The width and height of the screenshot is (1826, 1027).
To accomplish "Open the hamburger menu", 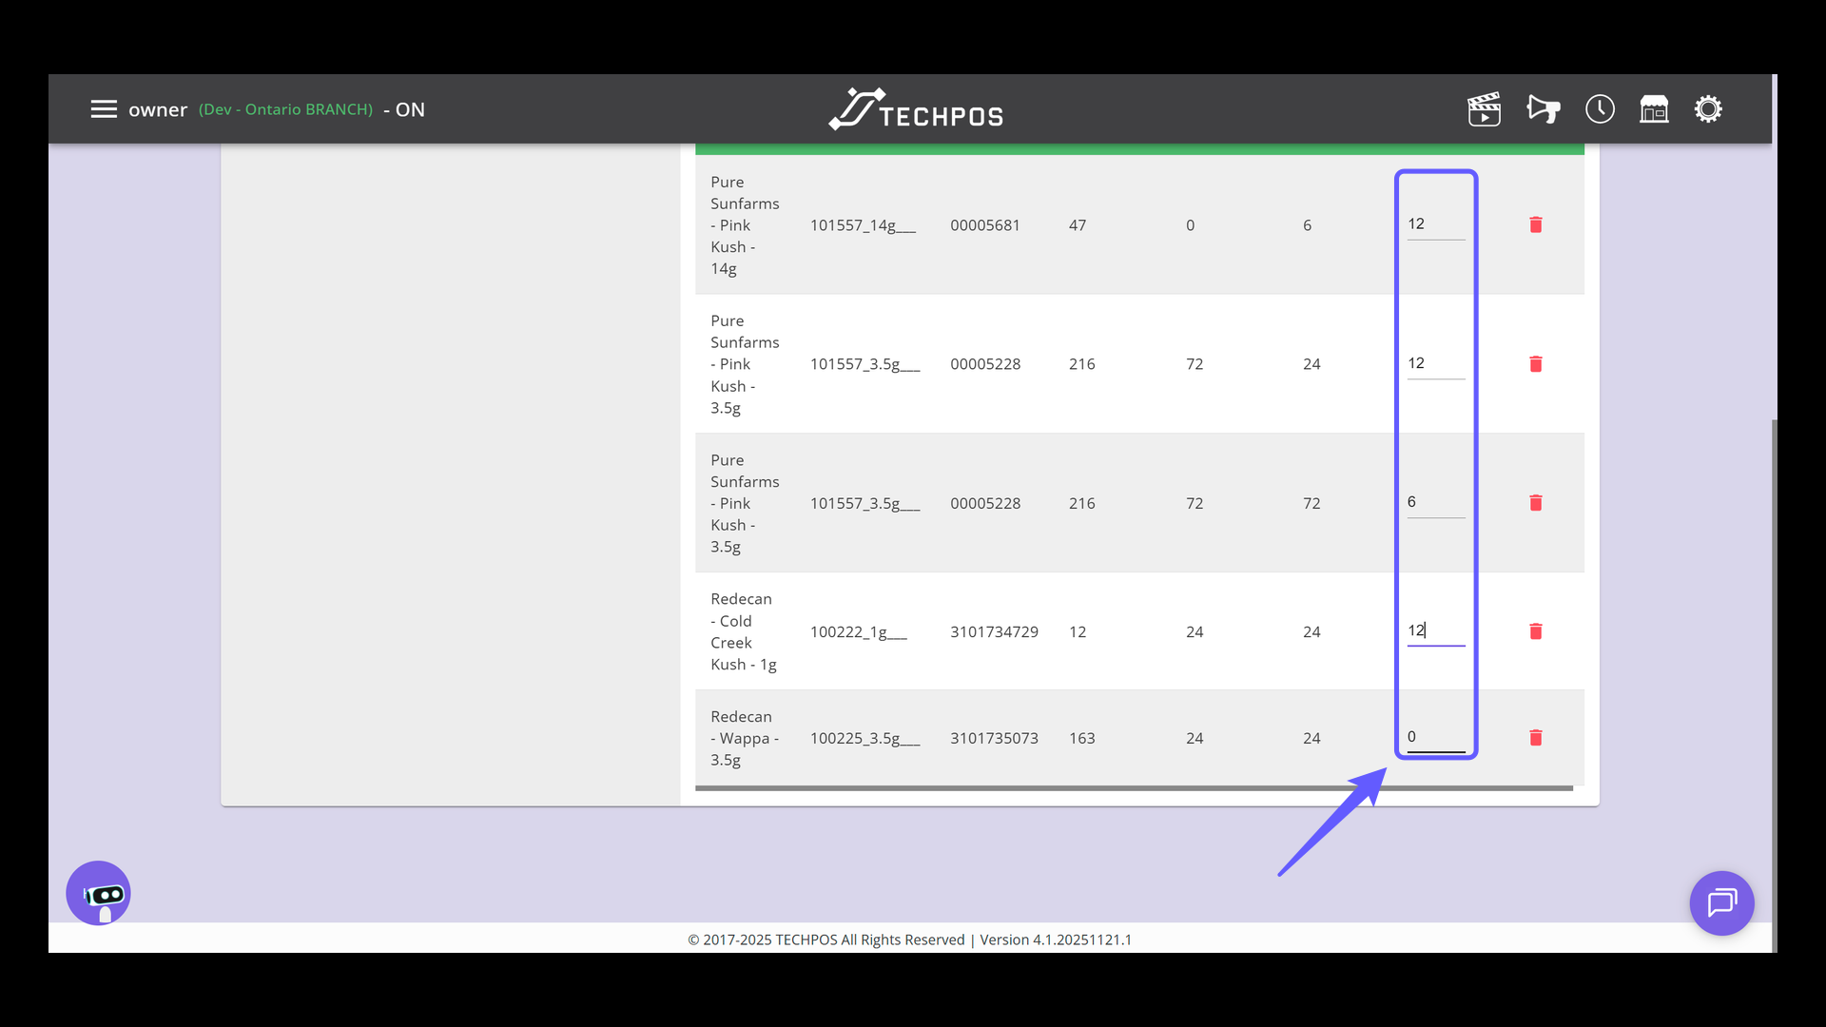I will coord(104,109).
